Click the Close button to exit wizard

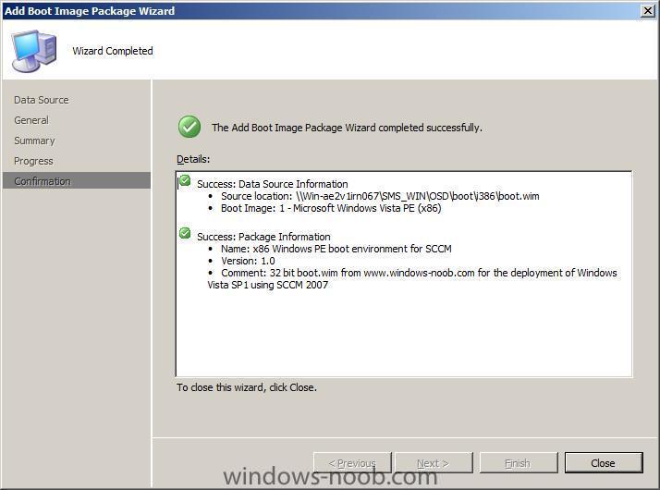604,462
